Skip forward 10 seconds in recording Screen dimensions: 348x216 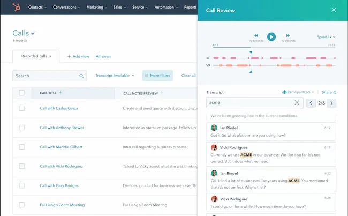tap(288, 35)
